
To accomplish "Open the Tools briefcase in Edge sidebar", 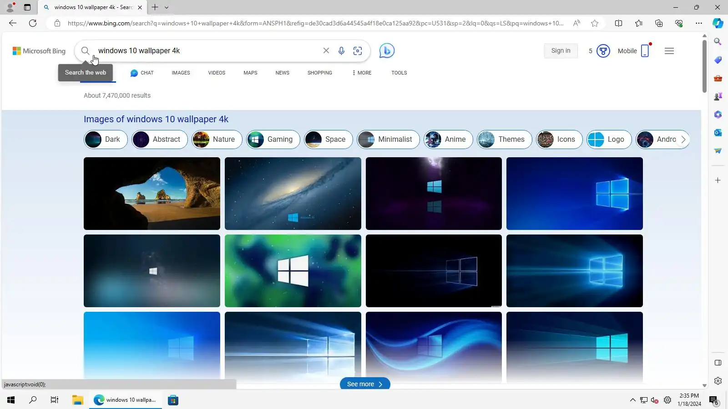I will pos(718,78).
